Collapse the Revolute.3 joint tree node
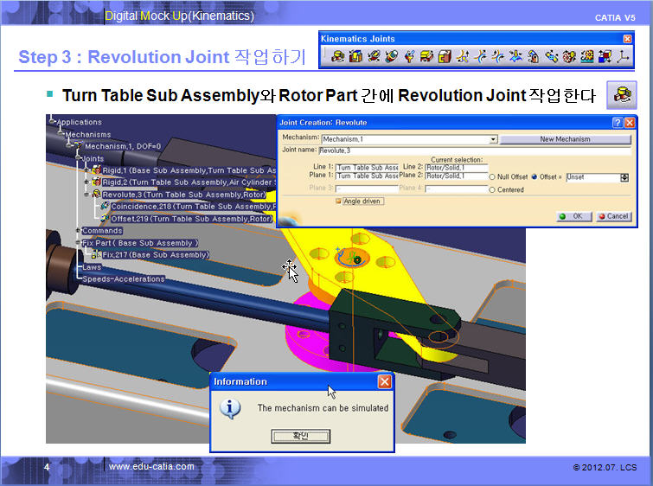The width and height of the screenshot is (653, 486). [x=86, y=195]
